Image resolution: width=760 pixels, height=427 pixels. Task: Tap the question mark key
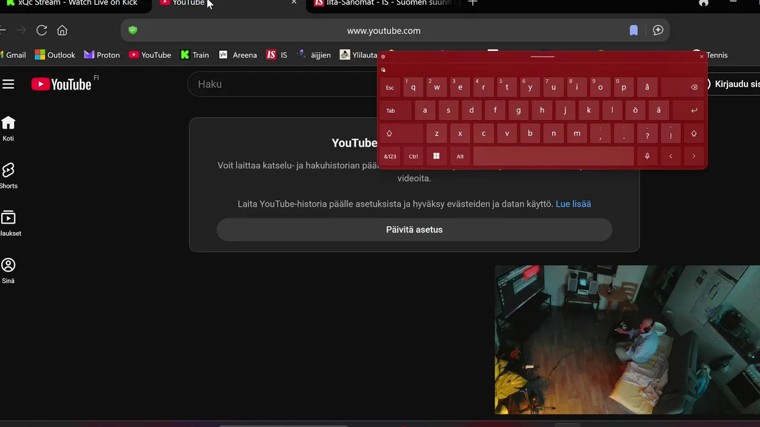click(647, 133)
